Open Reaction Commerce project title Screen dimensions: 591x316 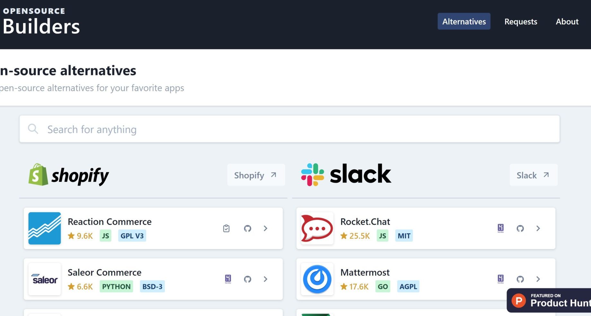110,221
